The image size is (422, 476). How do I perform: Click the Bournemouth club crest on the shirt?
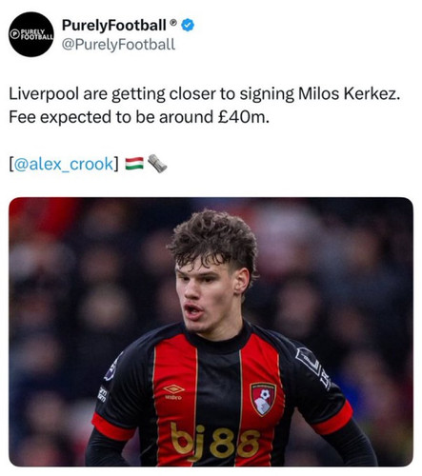tap(263, 399)
